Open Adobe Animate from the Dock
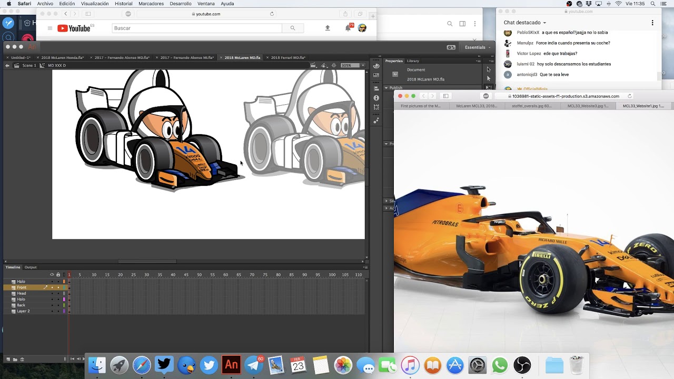The image size is (674, 379). [x=231, y=365]
